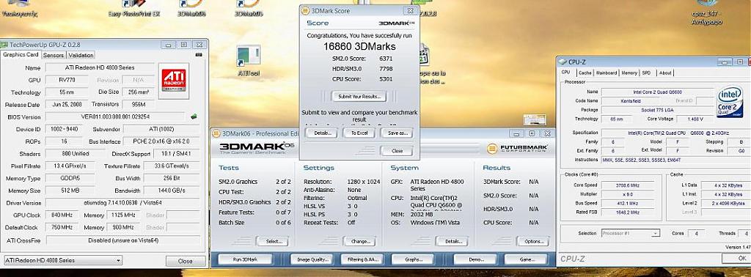Click the 3DMark Score title bar icon
Viewport: 751px width, 277px height.
tap(306, 10)
